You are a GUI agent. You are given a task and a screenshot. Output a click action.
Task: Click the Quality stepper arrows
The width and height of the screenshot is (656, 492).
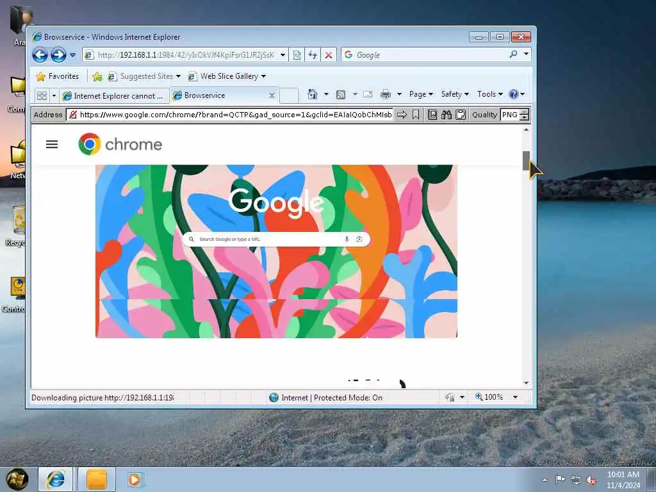click(524, 115)
